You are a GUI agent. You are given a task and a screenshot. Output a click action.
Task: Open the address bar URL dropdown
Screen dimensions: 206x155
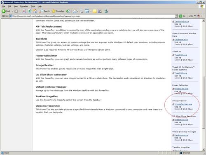click(x=176, y=16)
